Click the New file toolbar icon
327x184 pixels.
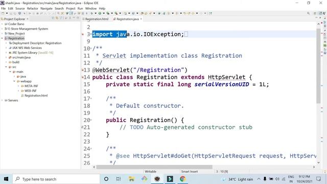[3, 13]
